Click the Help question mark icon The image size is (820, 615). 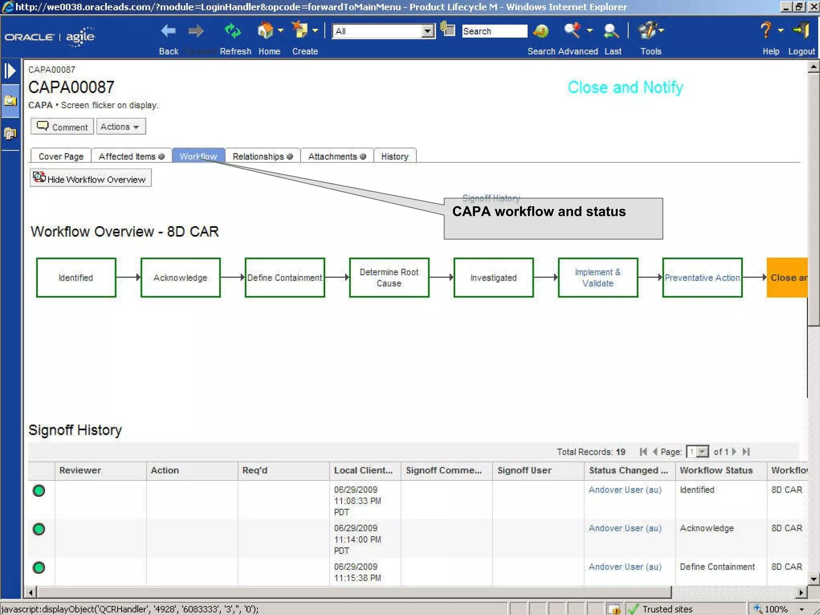coord(766,30)
